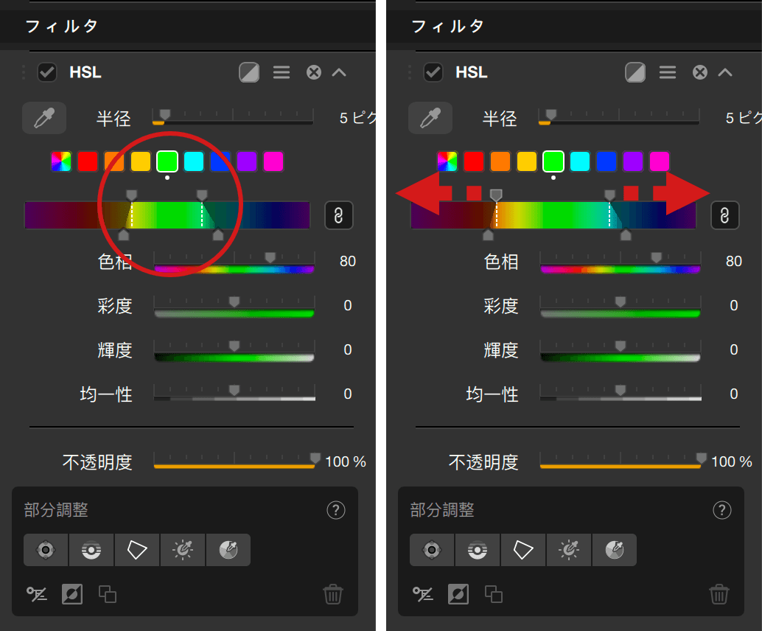The height and width of the screenshot is (631, 762).
Task: Click the duplicate mask icon in right panel
Action: pyautogui.click(x=493, y=594)
